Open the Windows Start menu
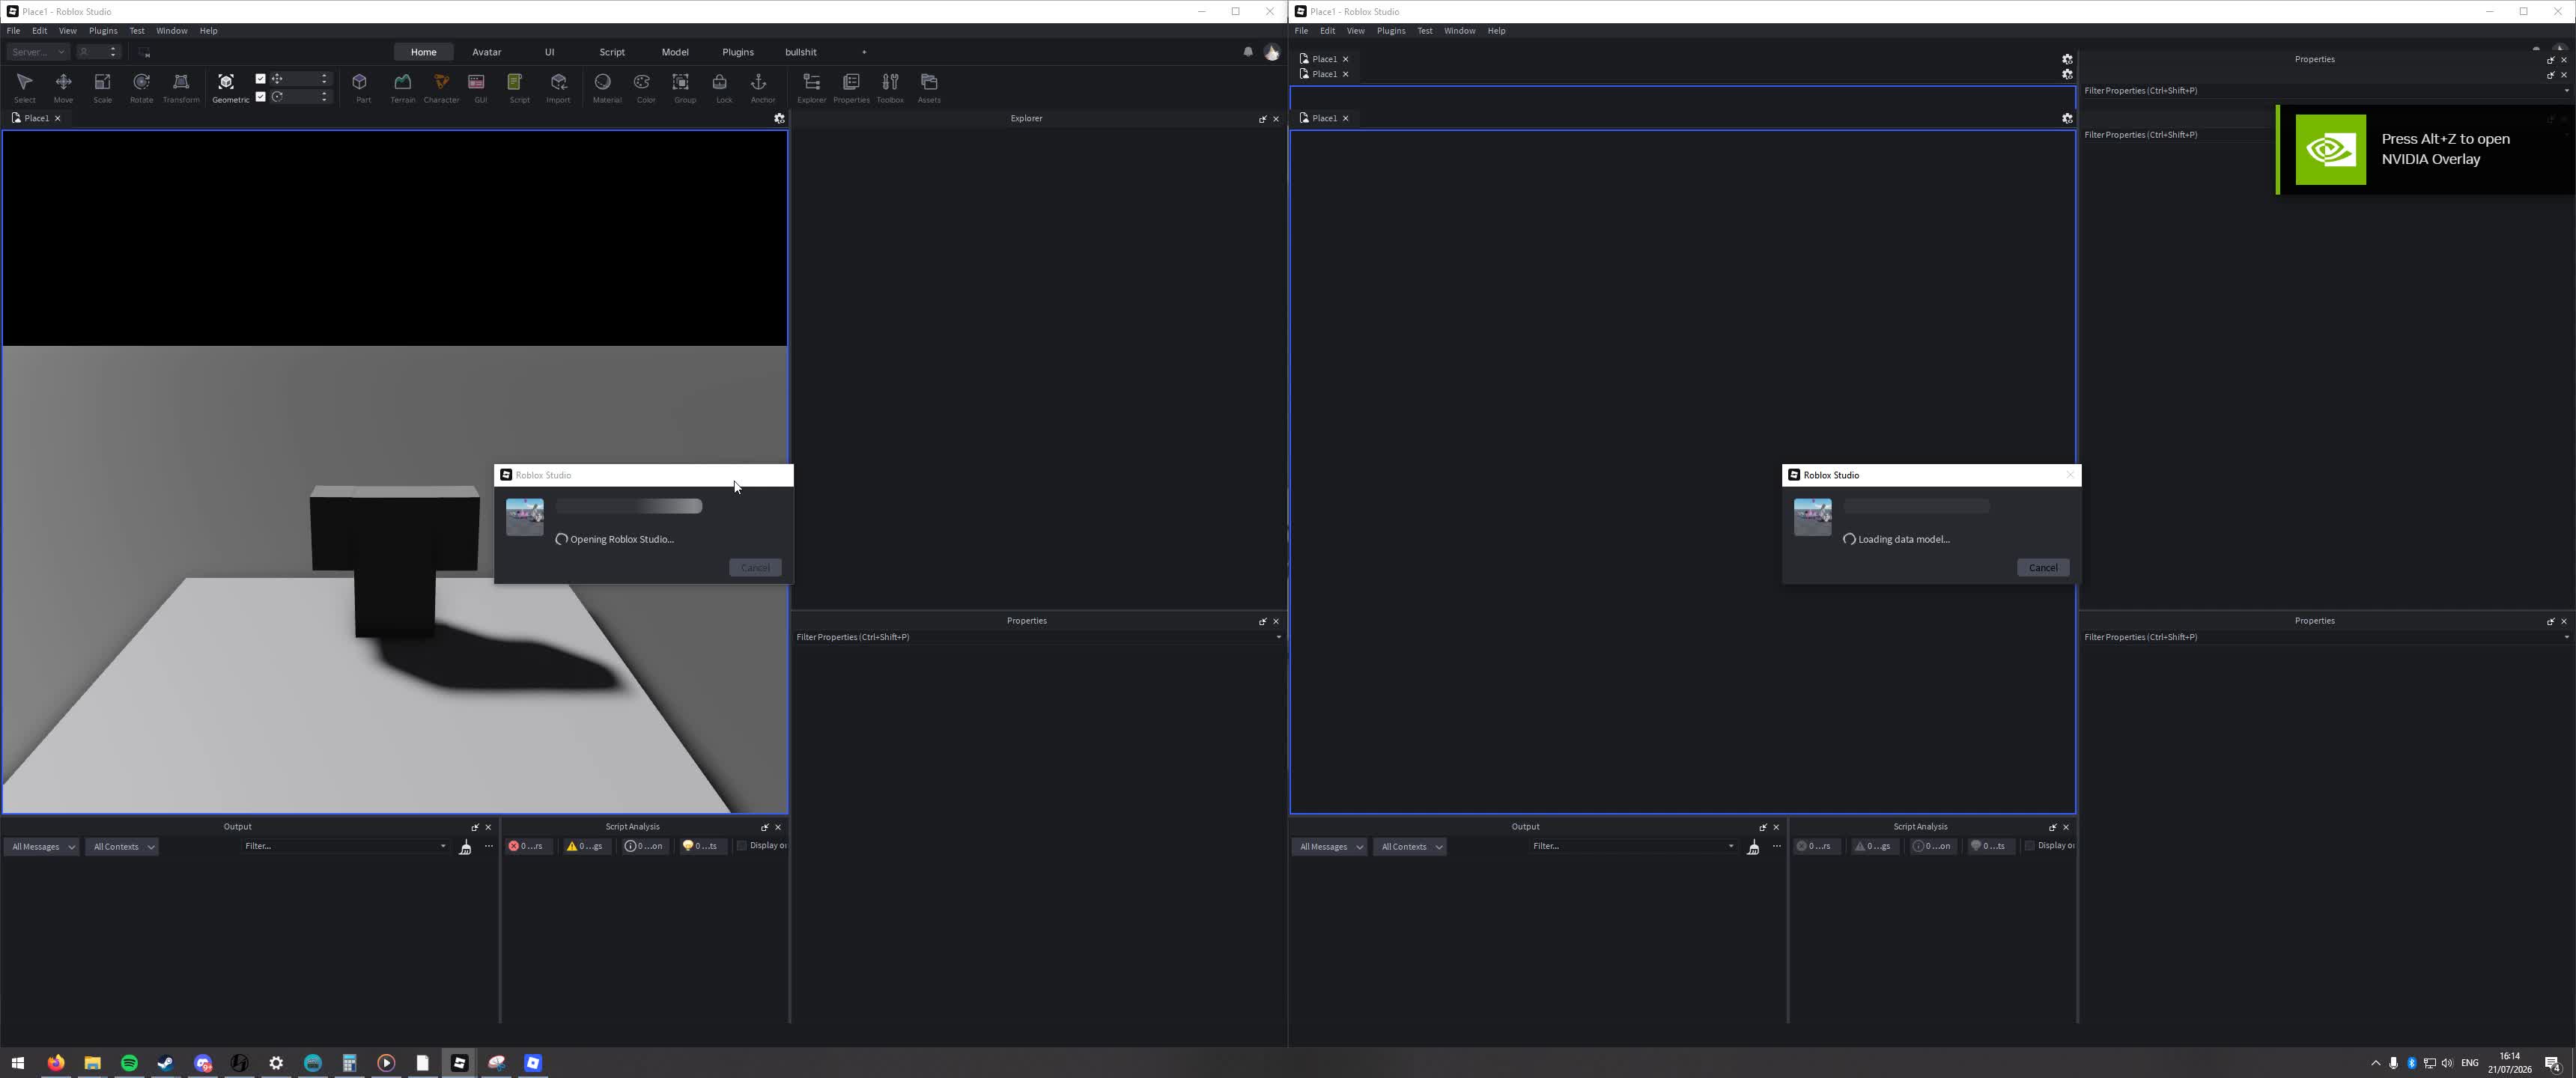This screenshot has height=1078, width=2576. coord(18,1063)
